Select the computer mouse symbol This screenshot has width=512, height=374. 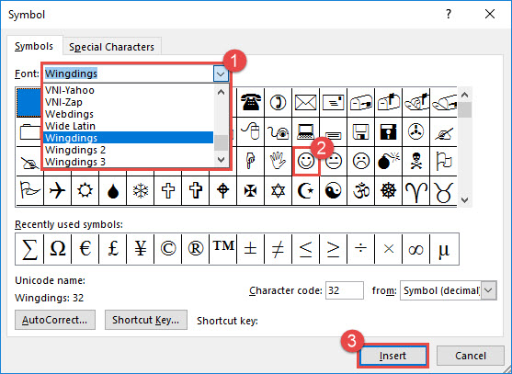click(x=250, y=131)
